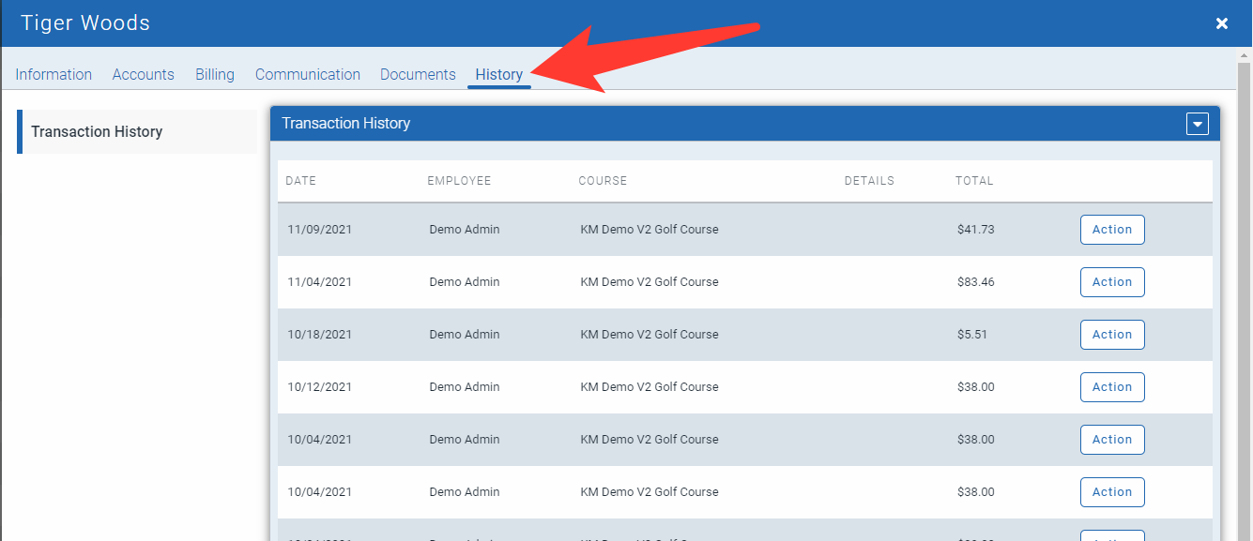This screenshot has height=541, width=1253.
Task: Click the page's vertical scrollbar
Action: pyautogui.click(x=1245, y=281)
